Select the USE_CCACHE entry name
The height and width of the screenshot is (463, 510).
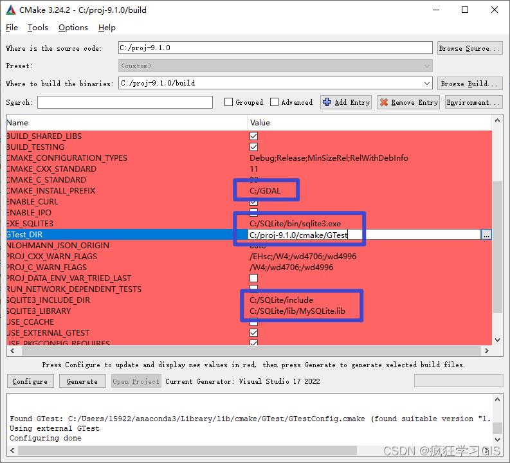[x=30, y=322]
